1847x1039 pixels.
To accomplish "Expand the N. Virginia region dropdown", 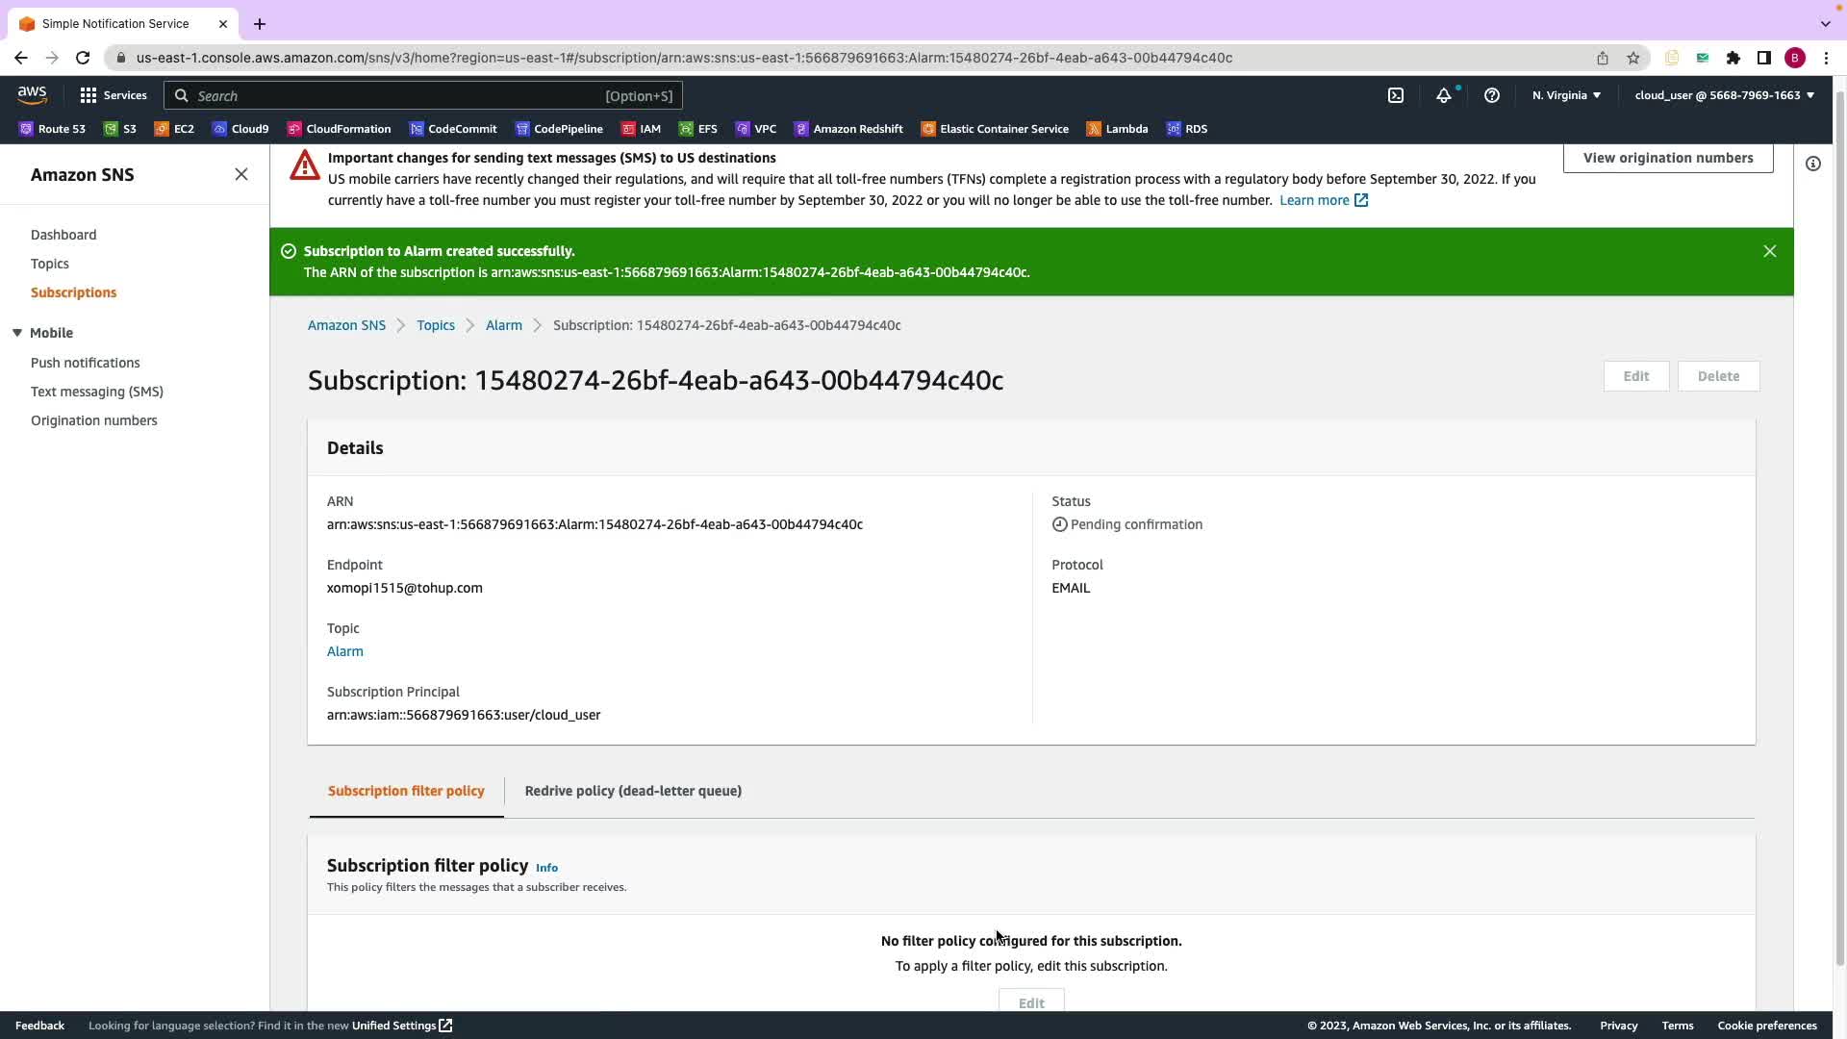I will point(1566,95).
